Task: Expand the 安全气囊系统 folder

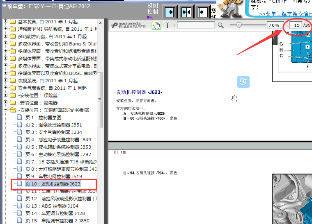Action: [x=6, y=88]
